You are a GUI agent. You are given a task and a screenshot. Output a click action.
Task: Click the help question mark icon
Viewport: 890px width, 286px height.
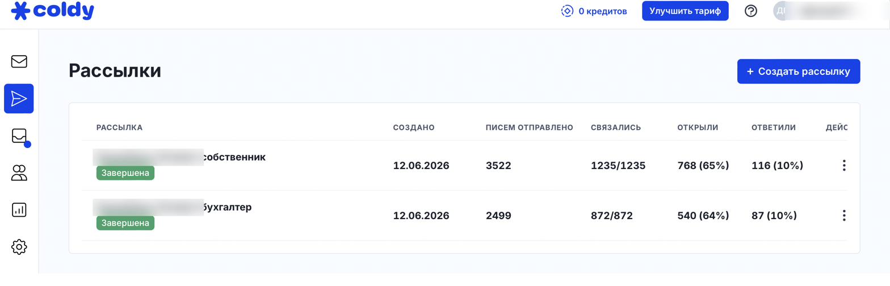coord(751,11)
